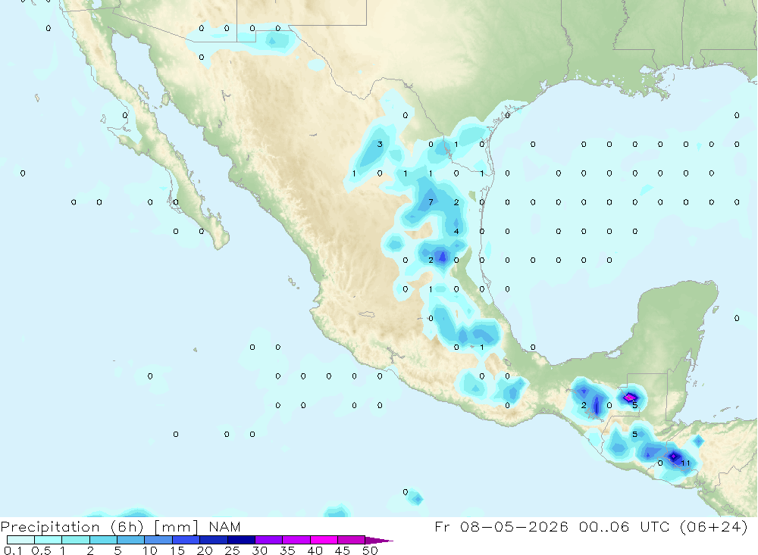The height and width of the screenshot is (555, 758).
Task: Pick the legend swatch between 40 and 45
Action: coord(324,540)
